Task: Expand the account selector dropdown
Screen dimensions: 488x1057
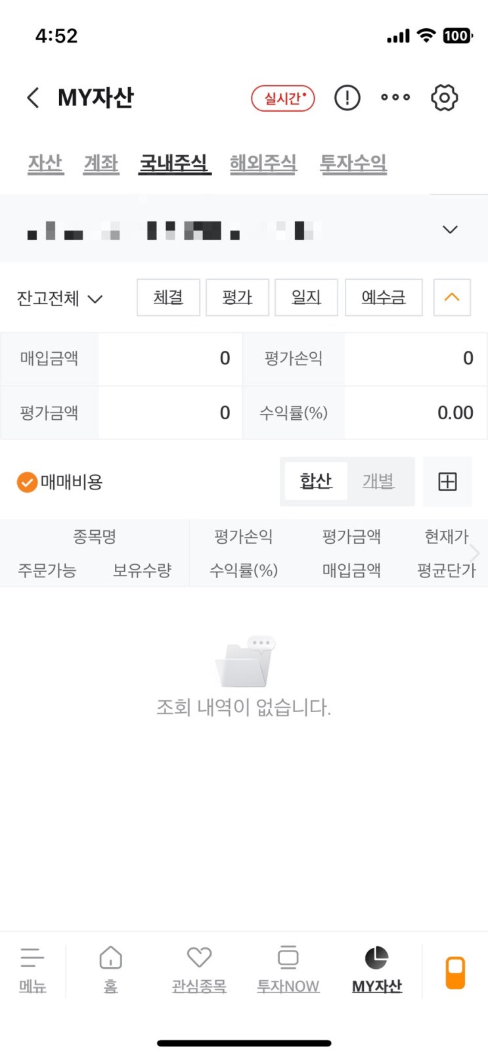Action: 450,229
